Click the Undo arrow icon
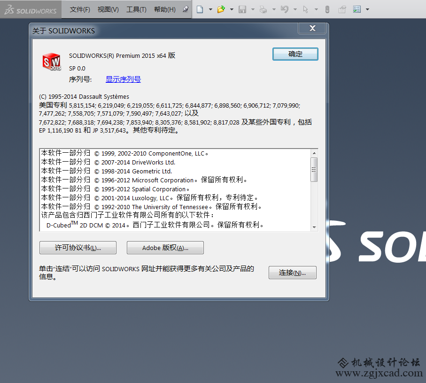 pyautogui.click(x=285, y=9)
